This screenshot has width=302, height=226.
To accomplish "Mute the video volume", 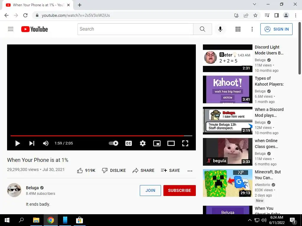I will click(x=46, y=143).
